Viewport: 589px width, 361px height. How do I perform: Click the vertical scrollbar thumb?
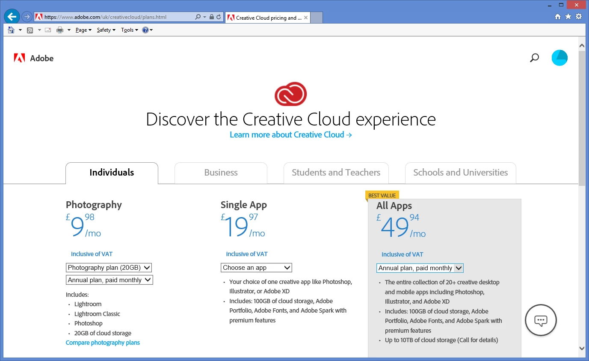click(582, 118)
